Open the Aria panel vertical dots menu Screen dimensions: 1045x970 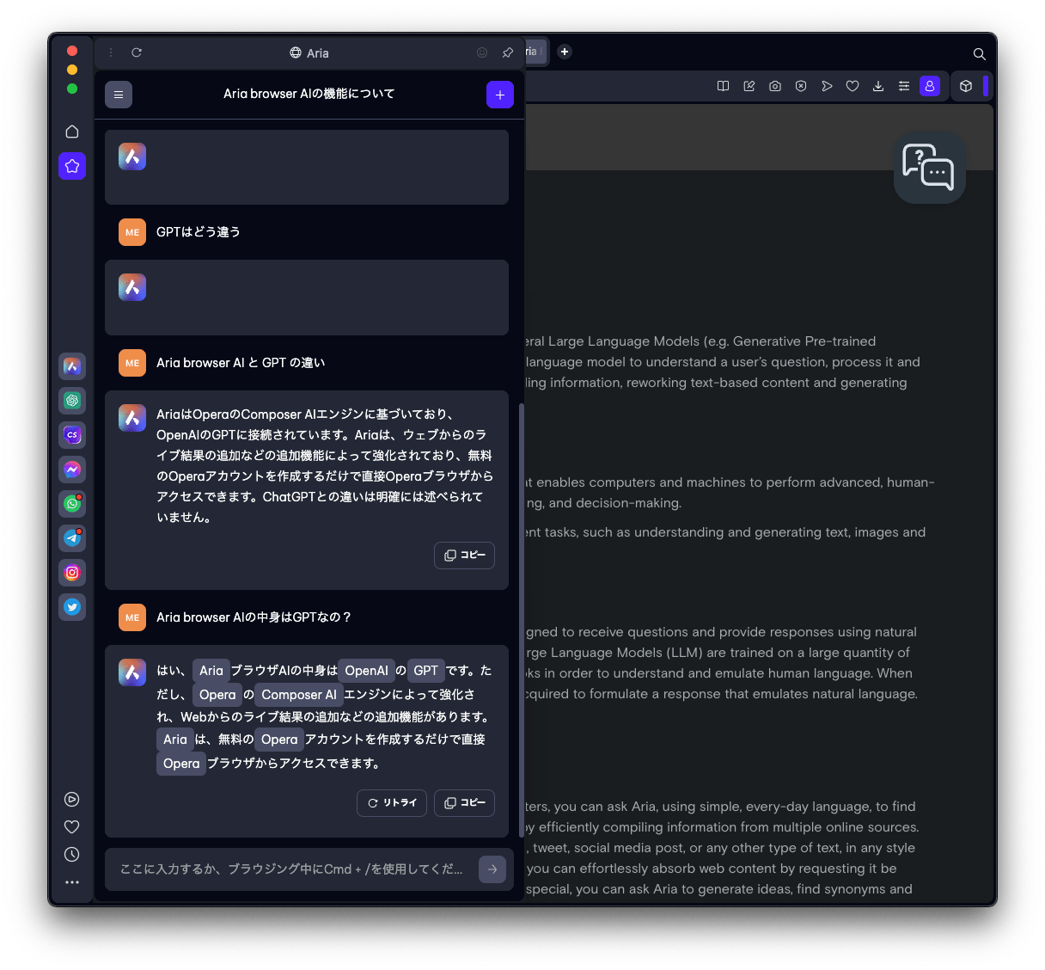coord(111,52)
